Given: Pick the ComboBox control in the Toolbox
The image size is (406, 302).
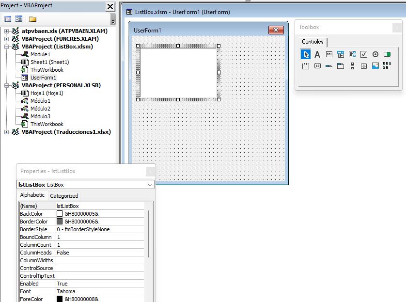Looking at the screenshot, I should click(x=341, y=54).
